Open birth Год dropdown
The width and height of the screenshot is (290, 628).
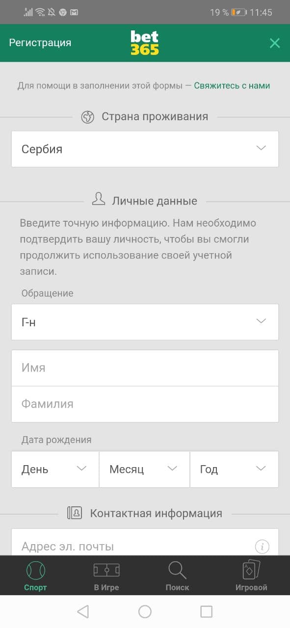(x=234, y=469)
